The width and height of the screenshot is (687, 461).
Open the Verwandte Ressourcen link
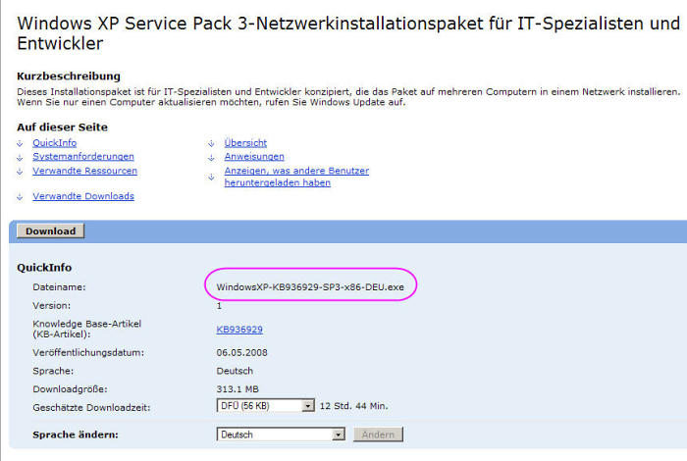[x=84, y=171]
